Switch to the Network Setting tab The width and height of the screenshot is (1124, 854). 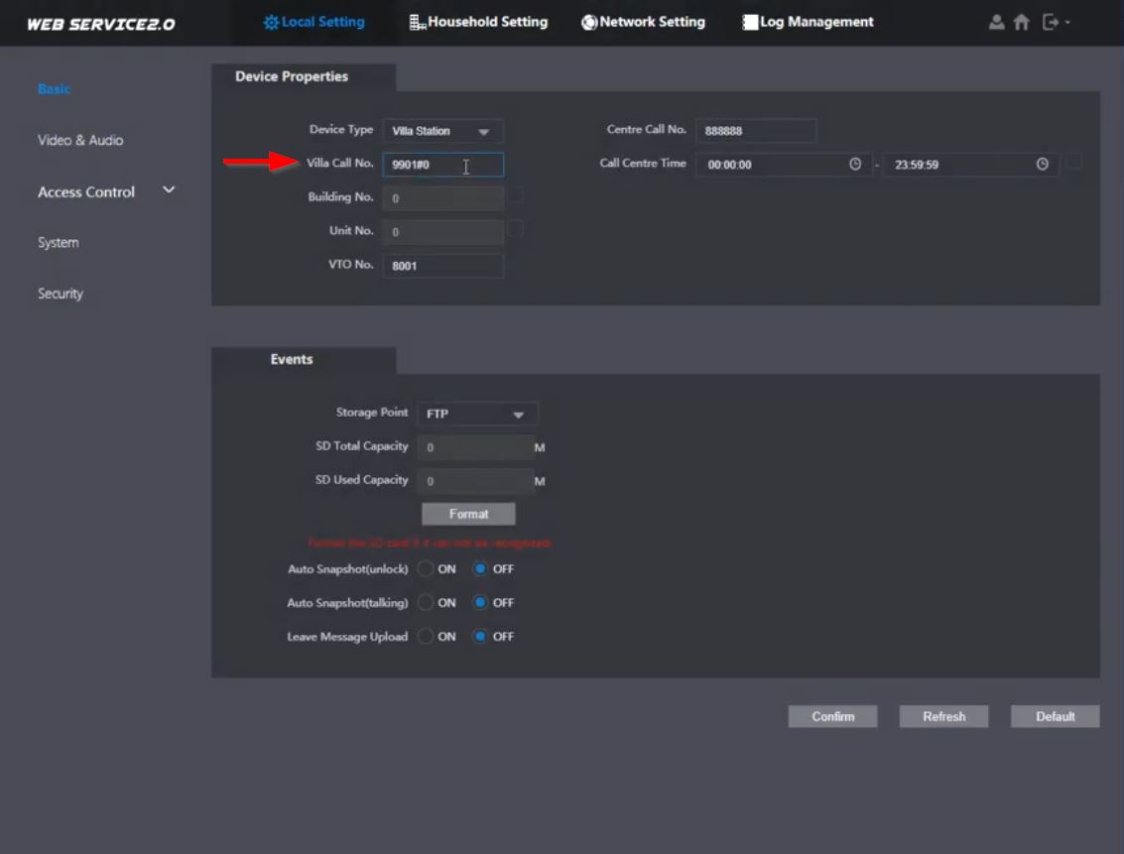tap(643, 22)
